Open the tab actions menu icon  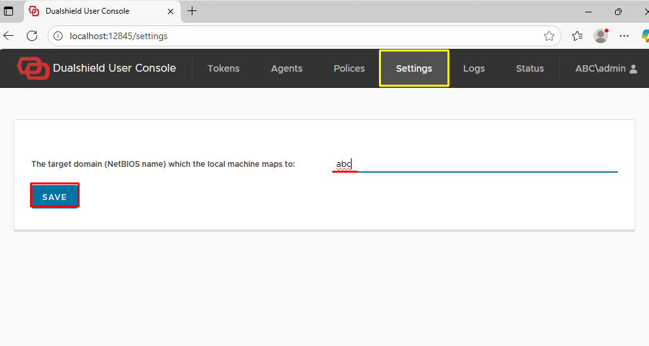click(9, 11)
